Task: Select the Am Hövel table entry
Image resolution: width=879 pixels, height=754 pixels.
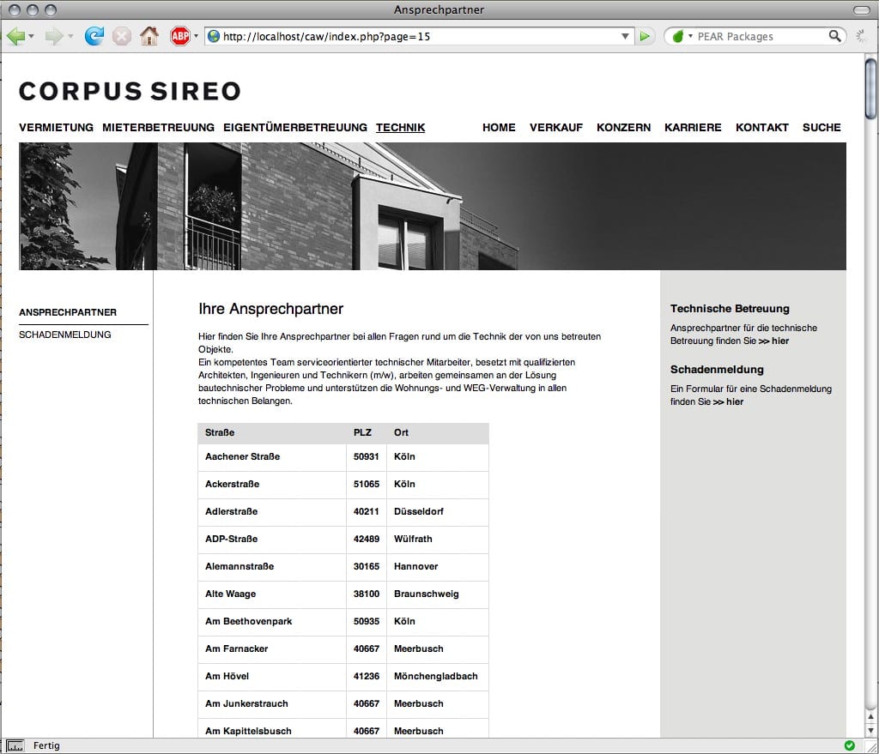Action: (227, 676)
